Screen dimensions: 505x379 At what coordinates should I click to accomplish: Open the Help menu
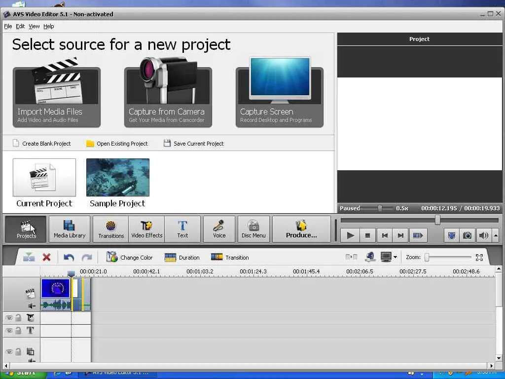click(x=49, y=27)
